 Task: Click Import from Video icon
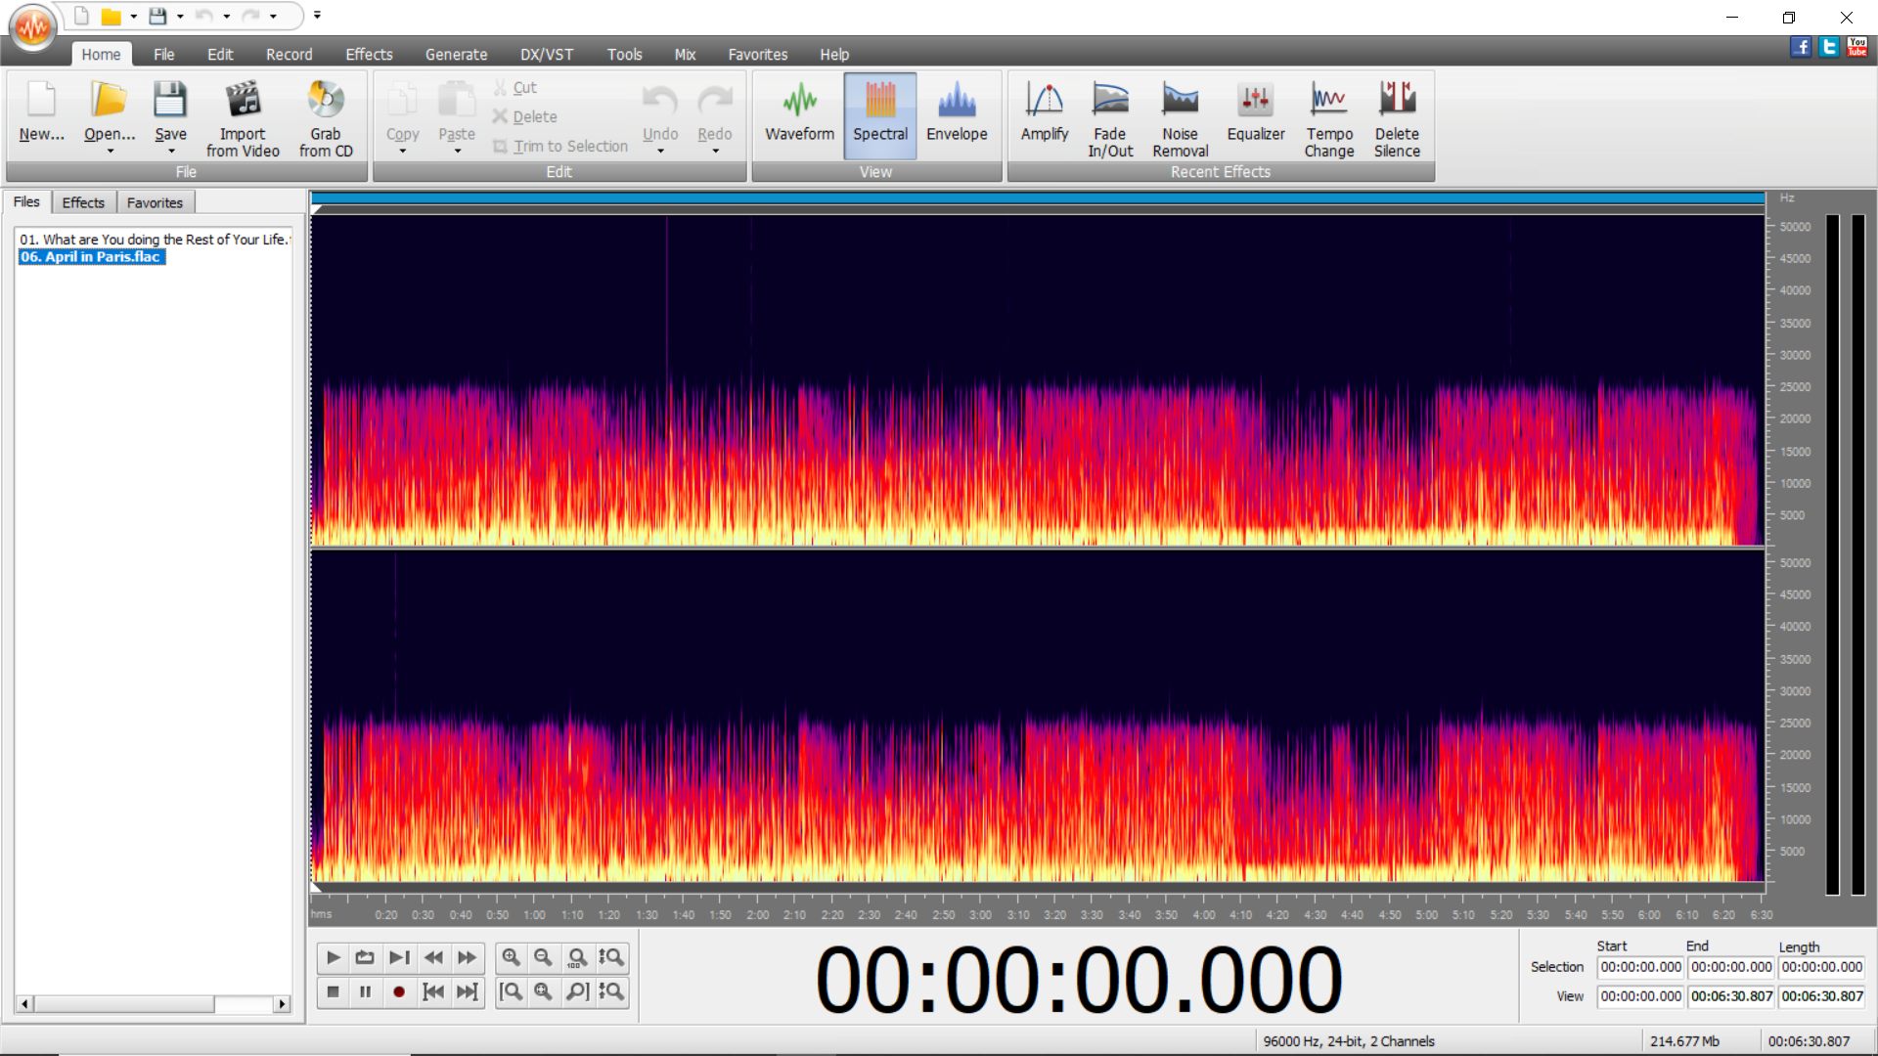pyautogui.click(x=243, y=100)
